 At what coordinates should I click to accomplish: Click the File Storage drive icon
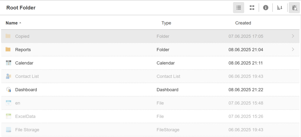tap(9, 130)
